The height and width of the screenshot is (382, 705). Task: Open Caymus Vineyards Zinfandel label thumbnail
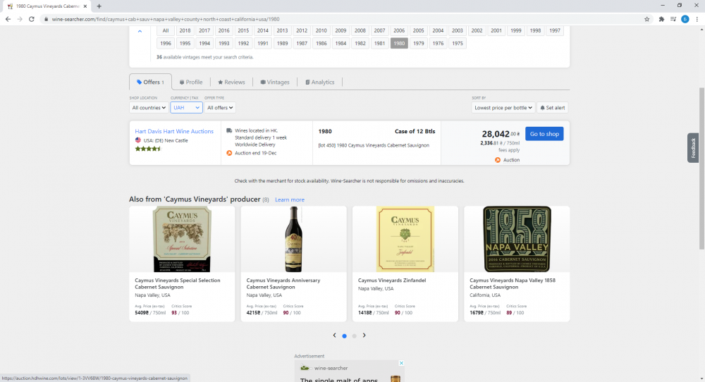click(x=405, y=239)
